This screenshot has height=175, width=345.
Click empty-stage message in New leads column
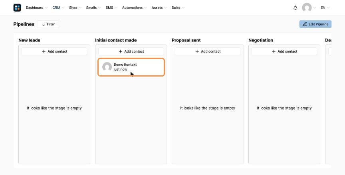54,108
